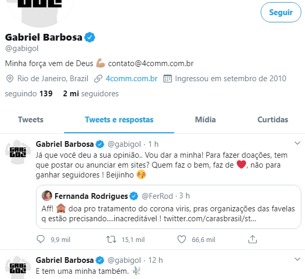Expand the chevron menu on the 1 h tweet
The width and height of the screenshot is (305, 279).
tap(297, 143)
